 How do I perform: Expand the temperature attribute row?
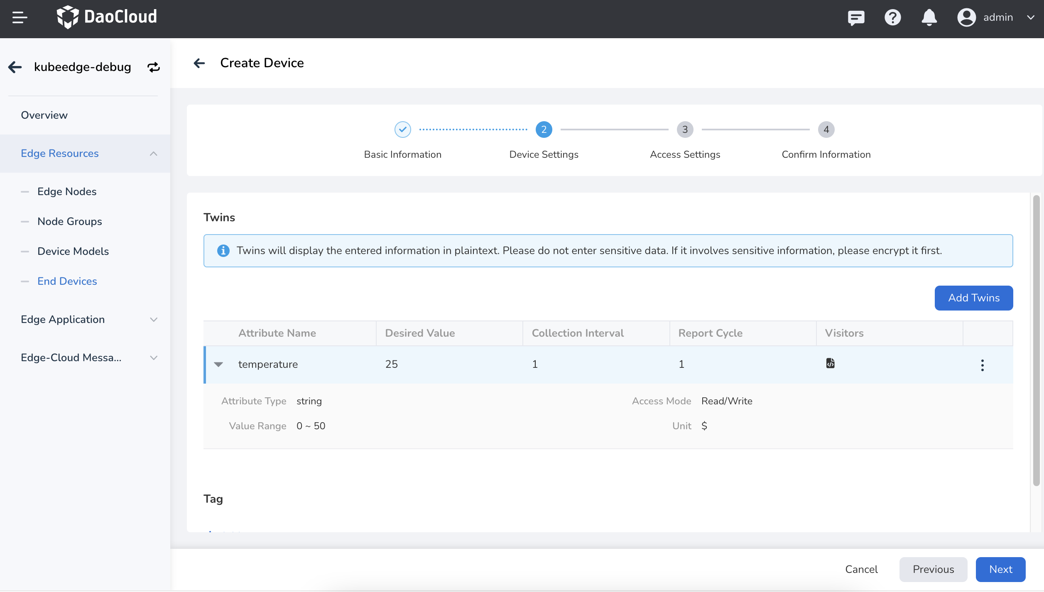point(219,364)
